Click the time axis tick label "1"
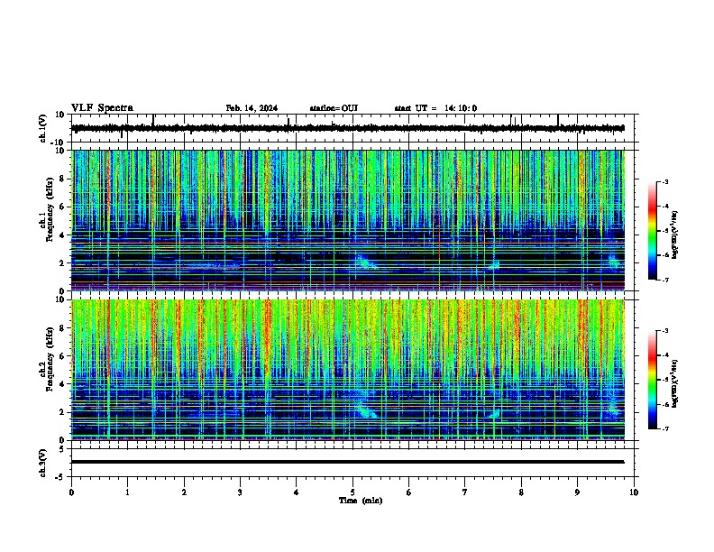The image size is (714, 552). [128, 492]
